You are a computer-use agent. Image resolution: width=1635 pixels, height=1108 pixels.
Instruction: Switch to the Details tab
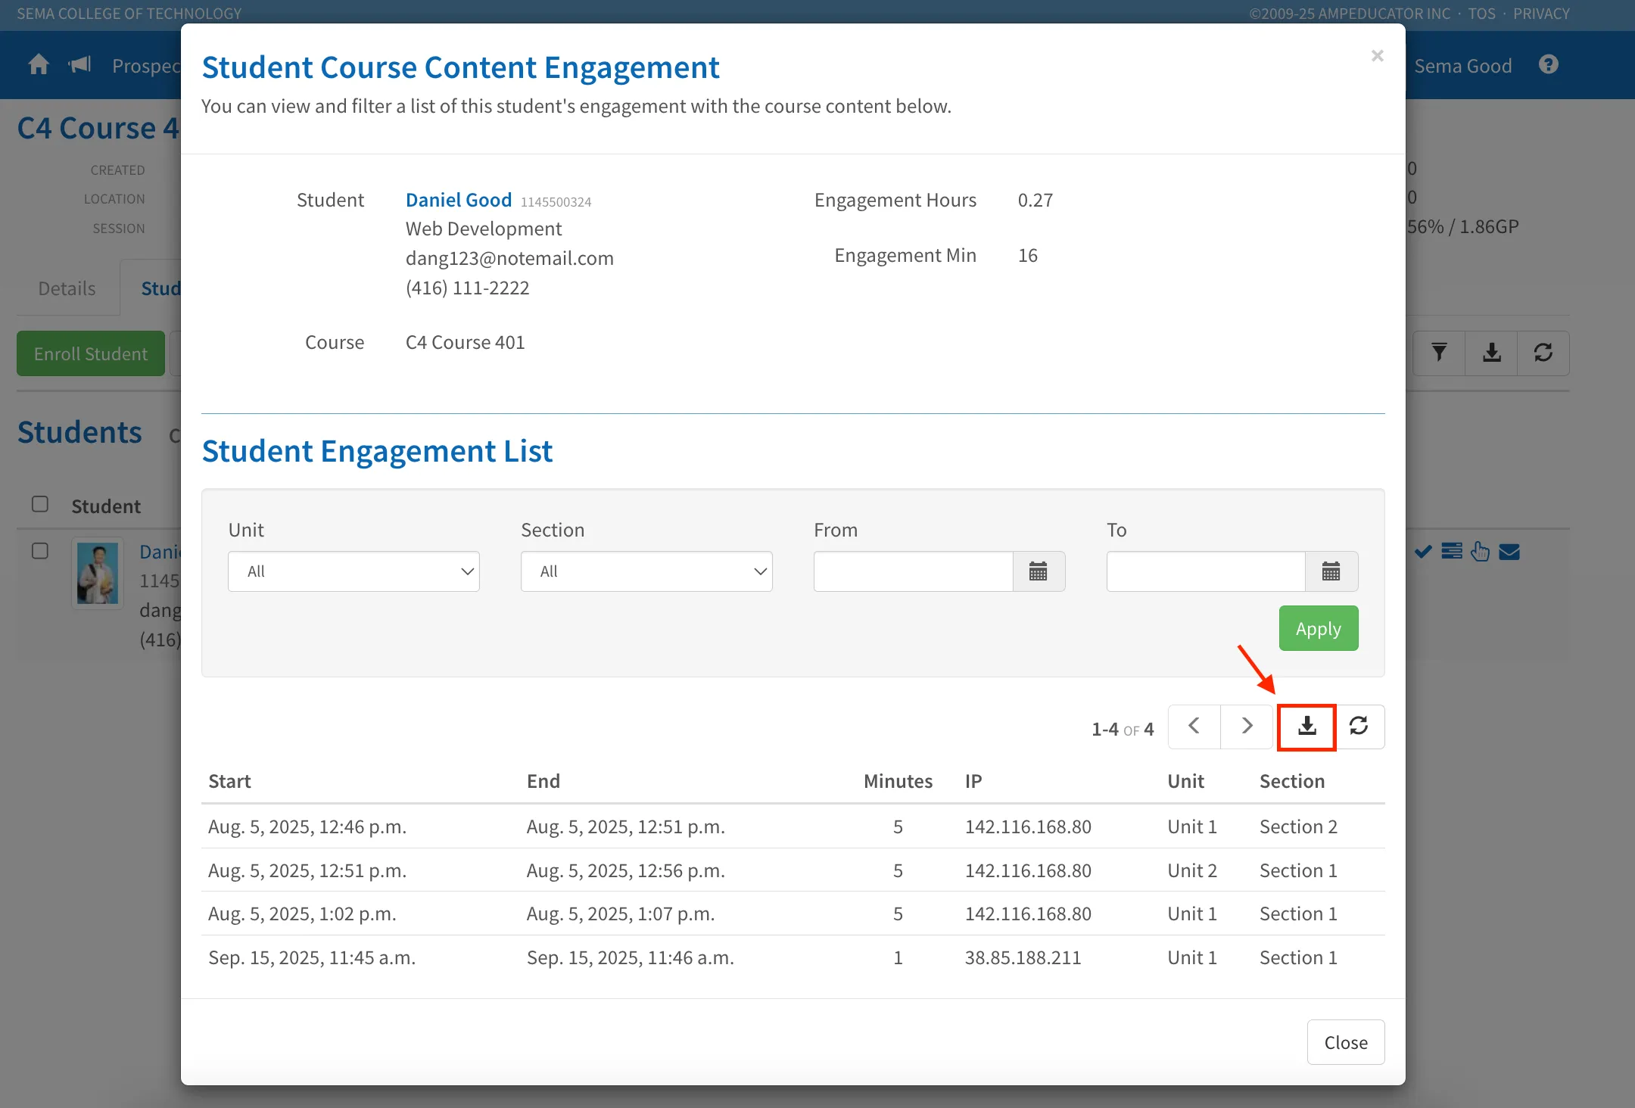click(67, 288)
